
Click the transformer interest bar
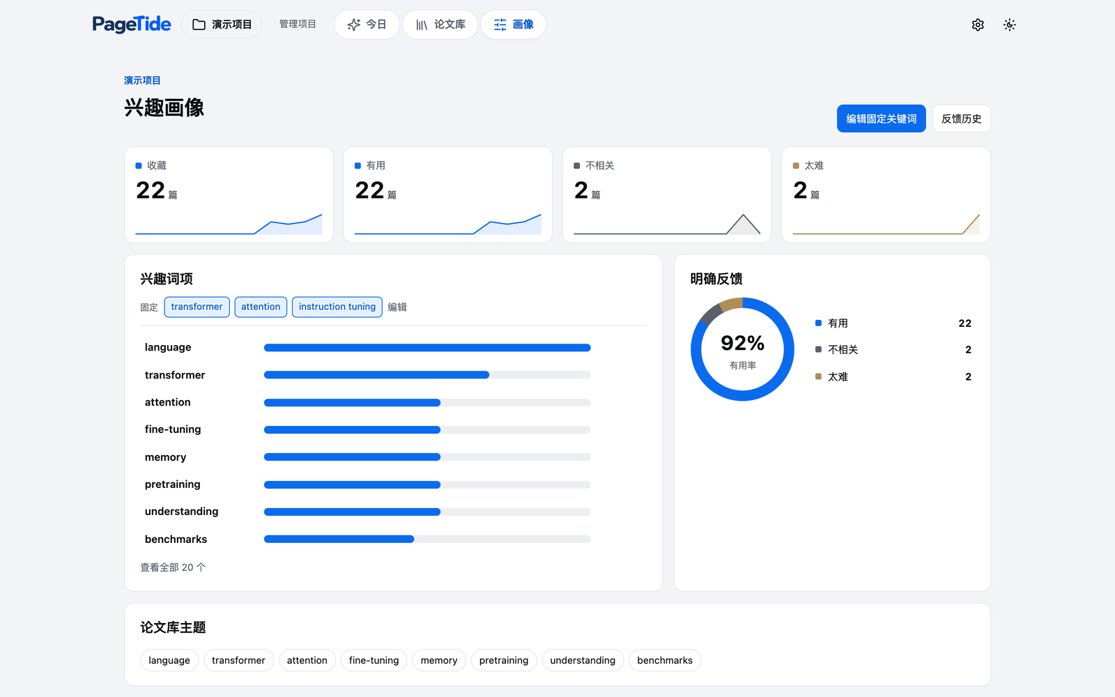pos(427,375)
